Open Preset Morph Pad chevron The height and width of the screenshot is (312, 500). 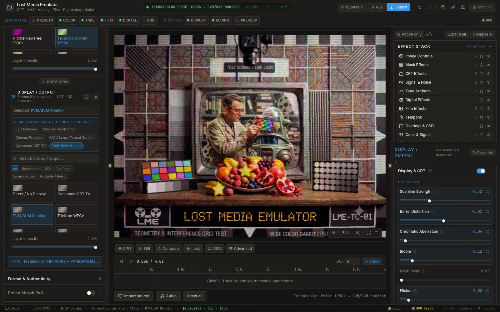coord(100,293)
